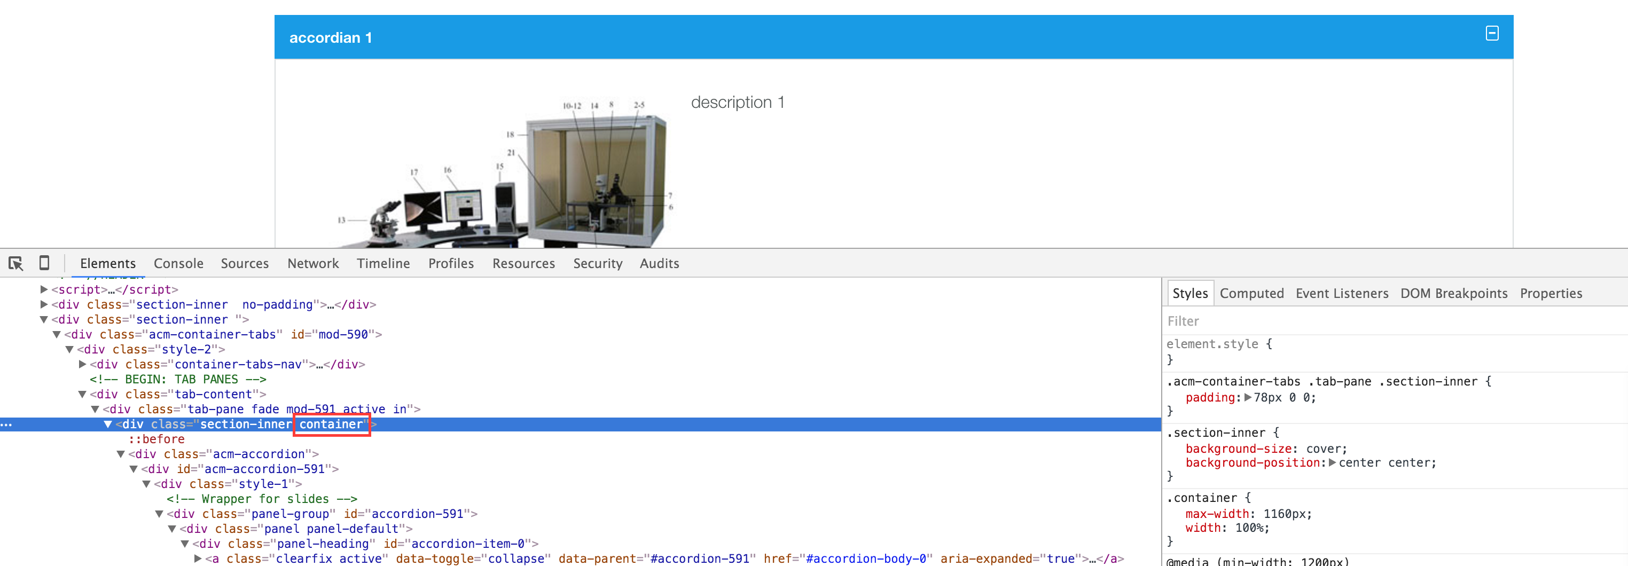This screenshot has height=566, width=1628.
Task: Edit the width value 100%
Action: tap(1248, 528)
